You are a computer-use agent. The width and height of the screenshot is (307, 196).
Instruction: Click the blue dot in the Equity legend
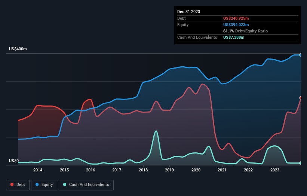[x=37, y=184]
